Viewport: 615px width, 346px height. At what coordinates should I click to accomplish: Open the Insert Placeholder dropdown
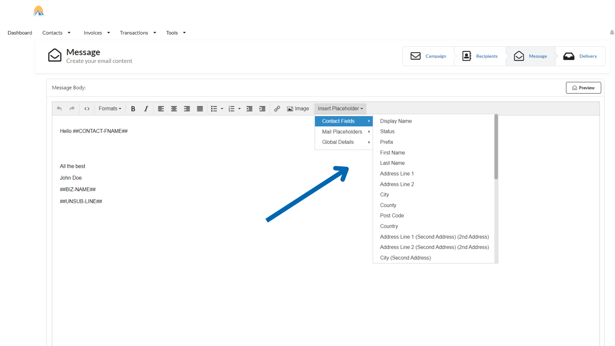coord(340,109)
